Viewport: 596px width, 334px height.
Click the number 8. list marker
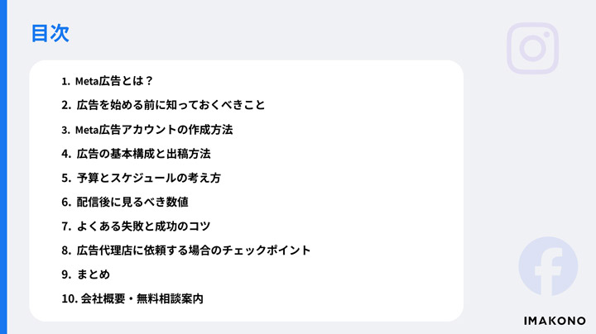click(x=66, y=250)
